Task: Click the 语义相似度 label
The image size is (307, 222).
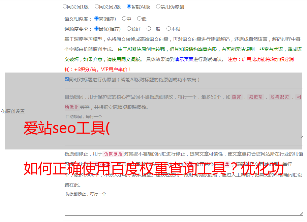Action: (x=78, y=19)
